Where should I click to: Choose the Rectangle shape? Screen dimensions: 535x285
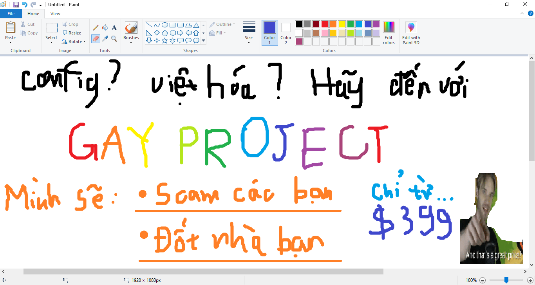click(x=173, y=25)
